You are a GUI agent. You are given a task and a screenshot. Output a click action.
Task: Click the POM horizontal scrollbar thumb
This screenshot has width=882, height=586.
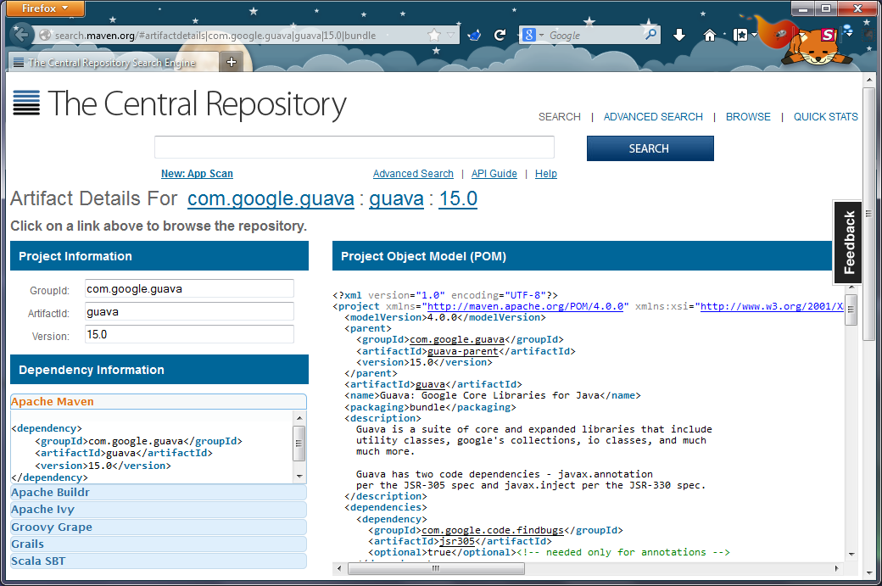436,568
